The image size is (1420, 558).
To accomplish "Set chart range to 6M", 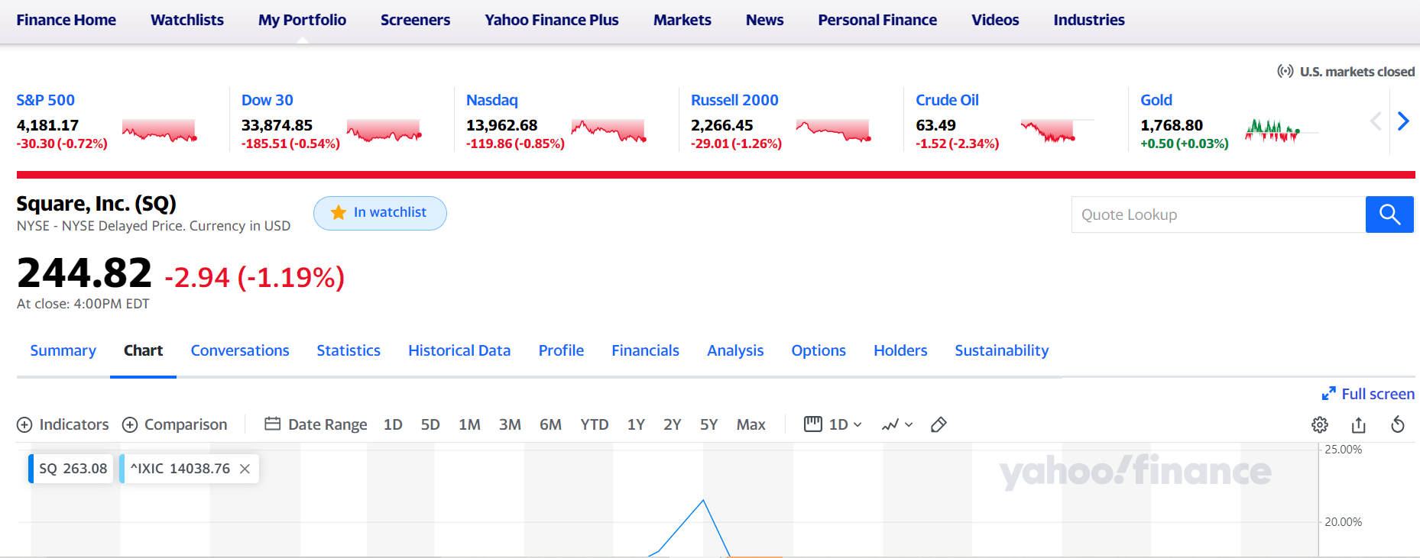I will point(550,424).
